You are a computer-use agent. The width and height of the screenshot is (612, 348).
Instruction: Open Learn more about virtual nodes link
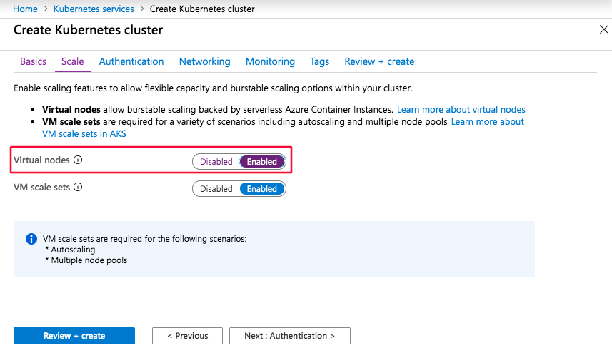pyautogui.click(x=461, y=110)
